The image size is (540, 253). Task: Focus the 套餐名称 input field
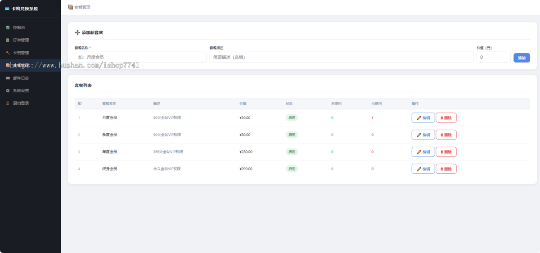point(140,57)
